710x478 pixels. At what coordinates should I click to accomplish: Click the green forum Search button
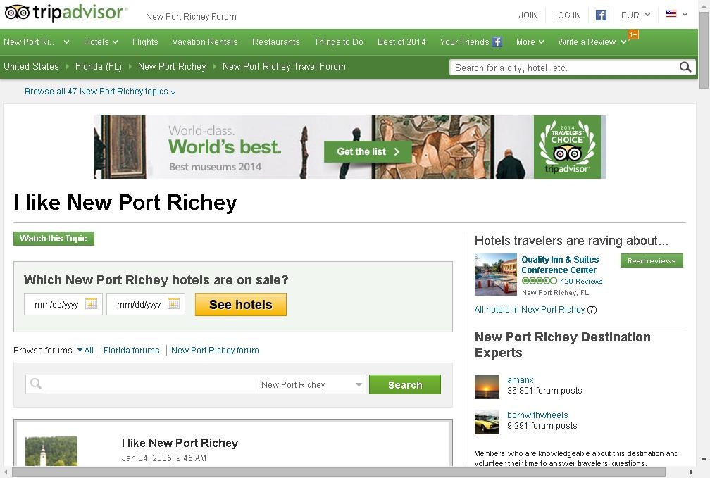405,385
